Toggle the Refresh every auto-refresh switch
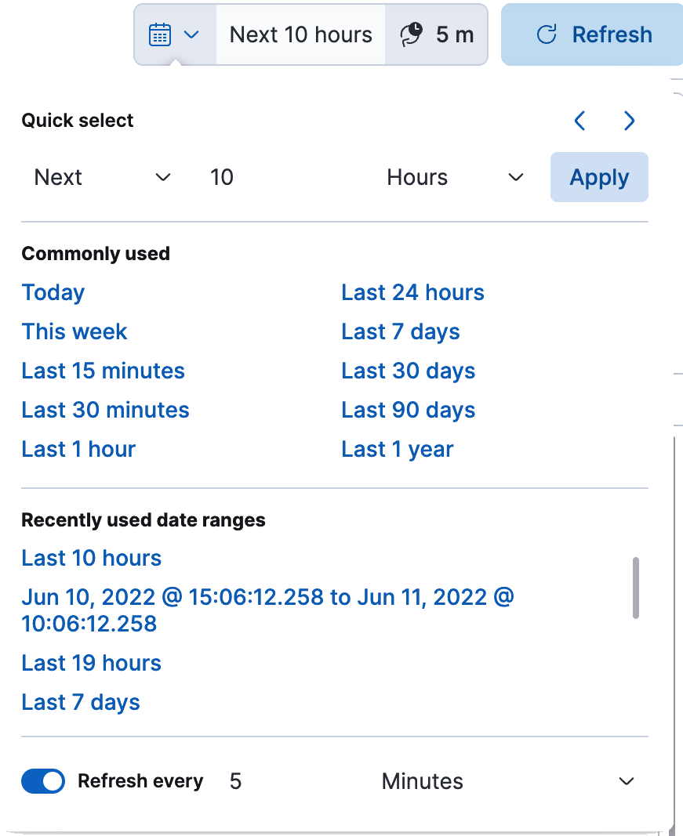Viewport: 683px width, 836px height. pos(42,781)
